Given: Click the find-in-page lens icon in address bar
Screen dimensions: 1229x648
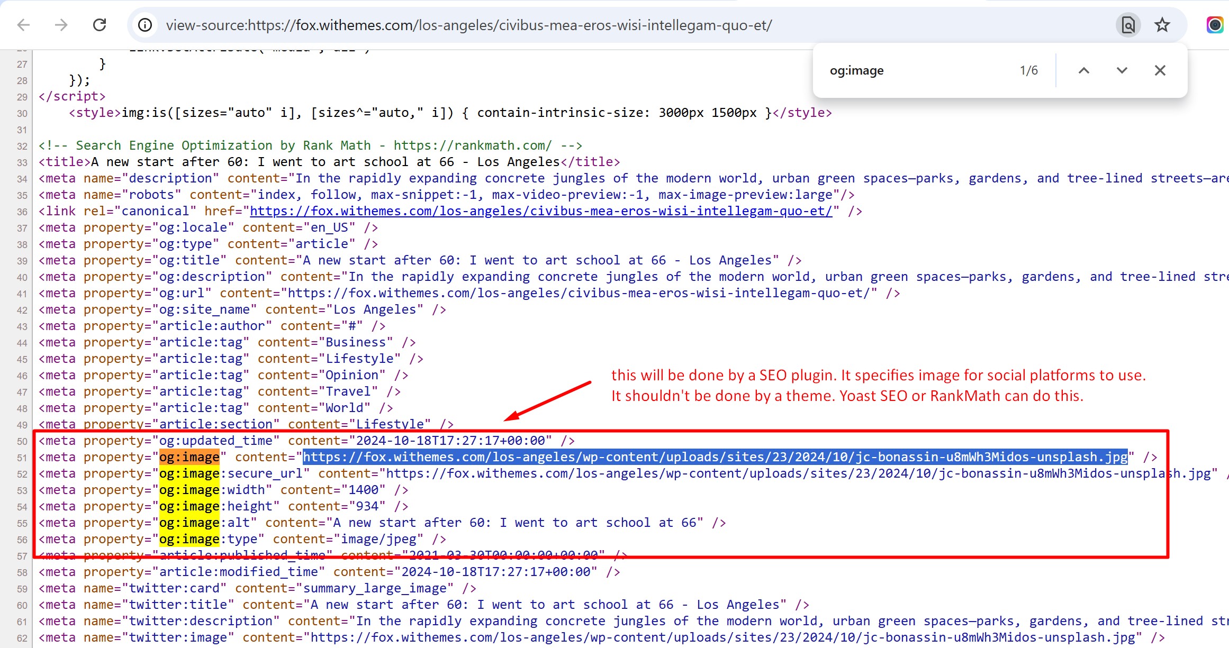Looking at the screenshot, I should [1128, 25].
